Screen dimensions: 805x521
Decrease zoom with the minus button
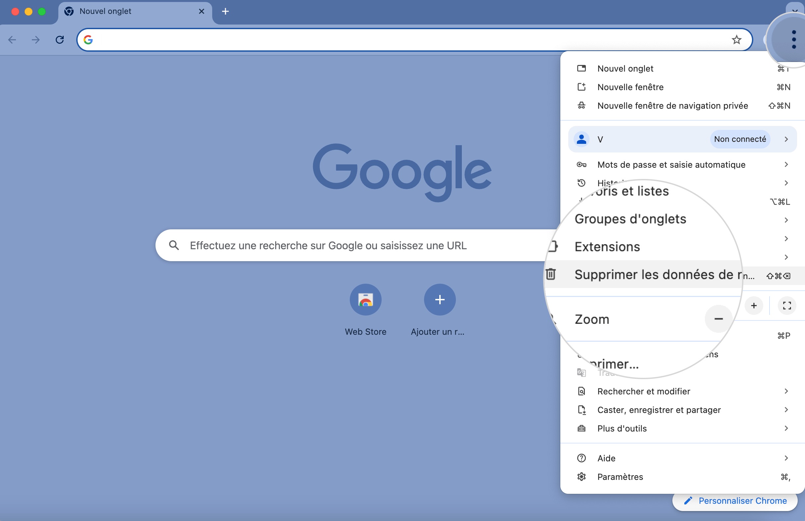pyautogui.click(x=718, y=319)
